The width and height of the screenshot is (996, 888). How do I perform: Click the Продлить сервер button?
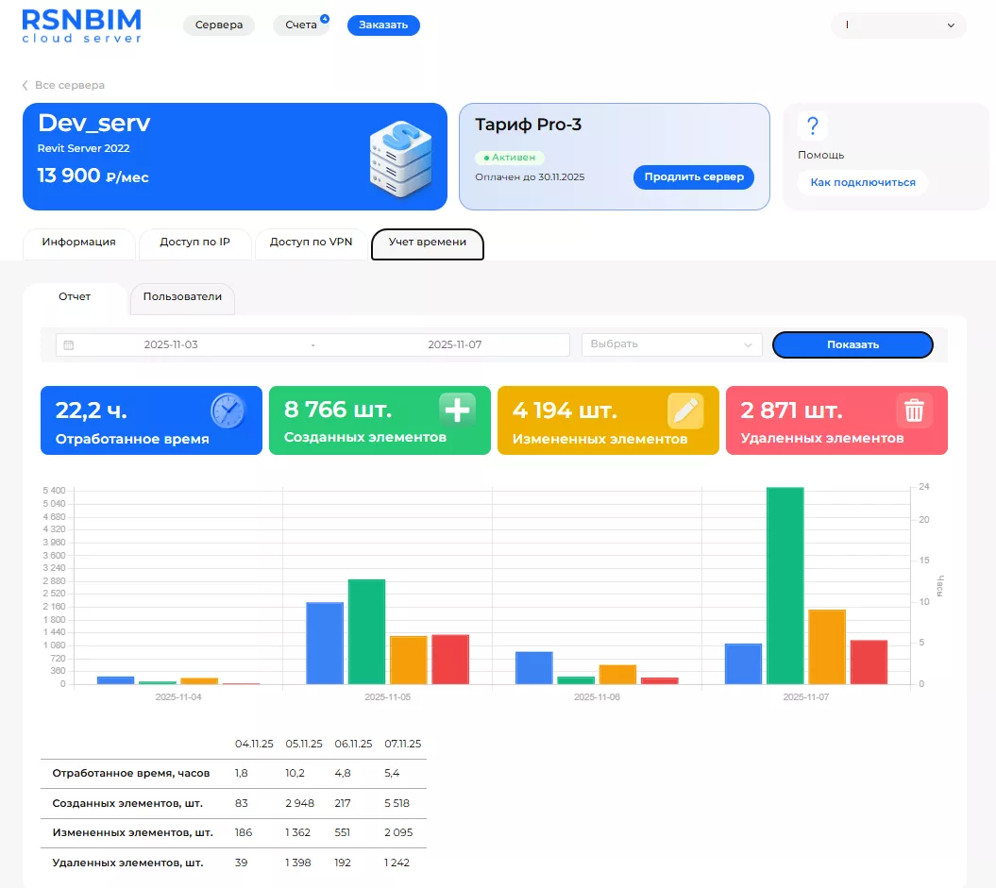point(693,176)
